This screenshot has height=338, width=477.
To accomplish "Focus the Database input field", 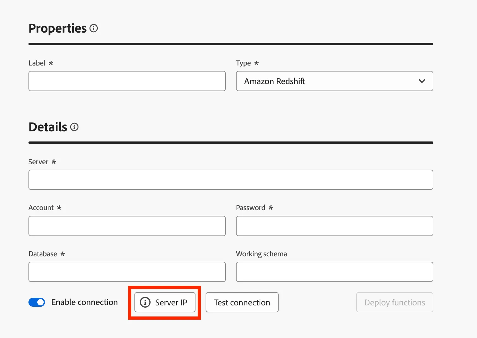I will 127,272.
